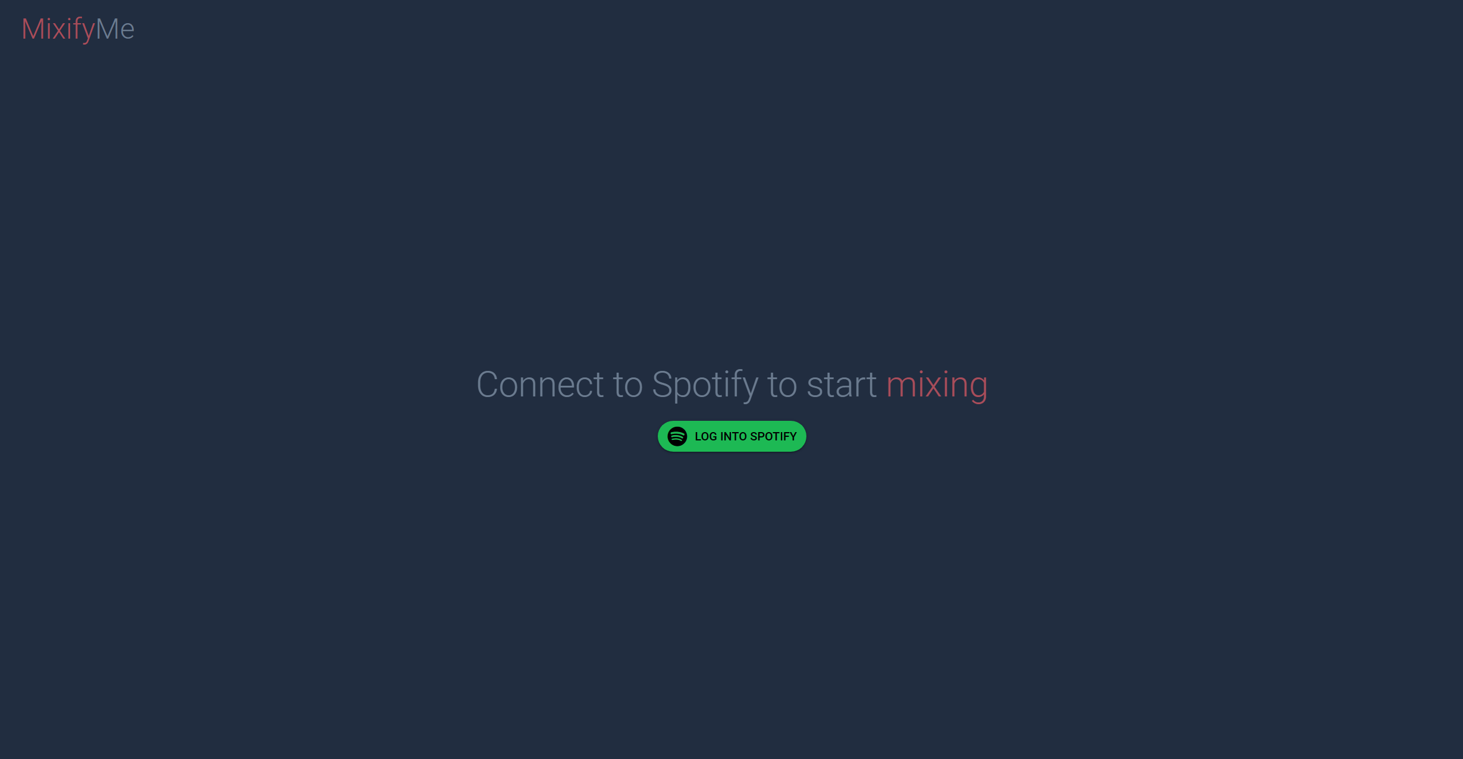
Task: Select the red word 'mixing' in the heading
Action: (x=937, y=385)
